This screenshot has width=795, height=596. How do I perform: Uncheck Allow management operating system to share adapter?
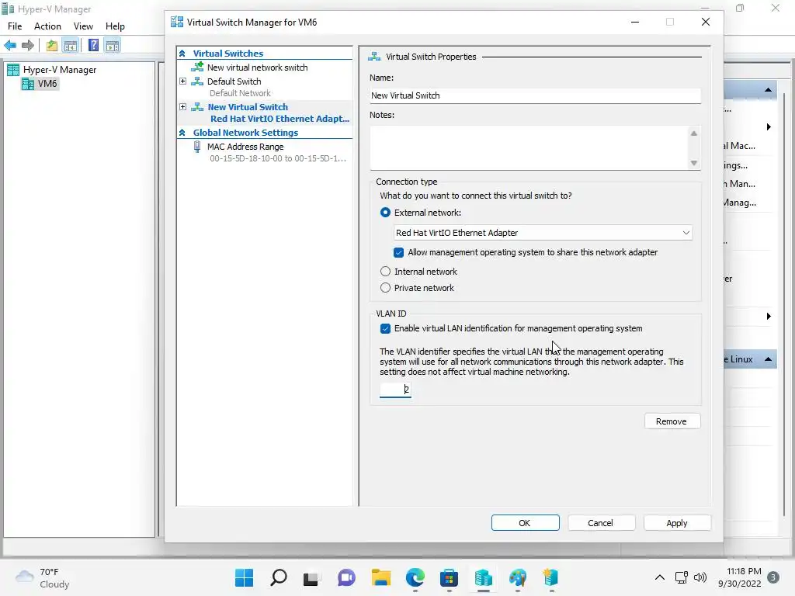(398, 252)
